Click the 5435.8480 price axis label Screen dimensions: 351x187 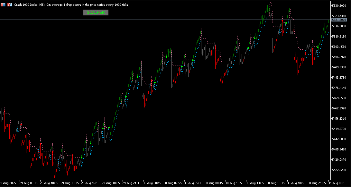(x=339, y=149)
